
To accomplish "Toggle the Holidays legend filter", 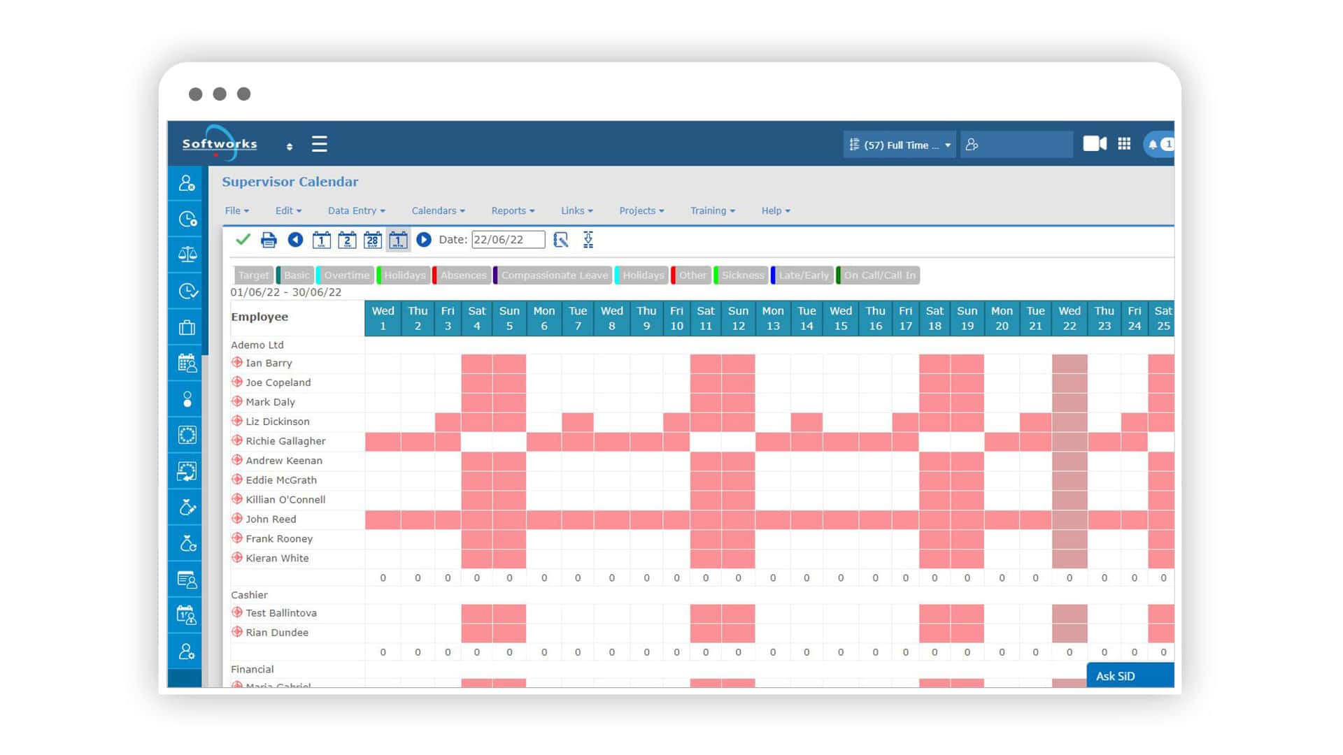I will tap(404, 275).
